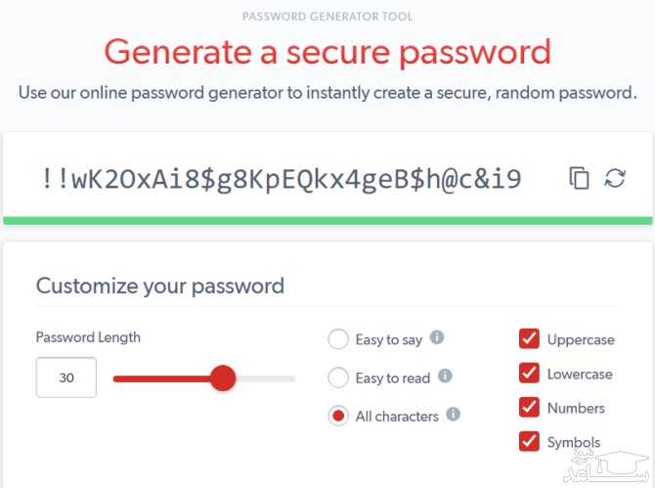Copy the generated password to clipboard
Viewport: 655px width, 488px height.
[x=580, y=178]
